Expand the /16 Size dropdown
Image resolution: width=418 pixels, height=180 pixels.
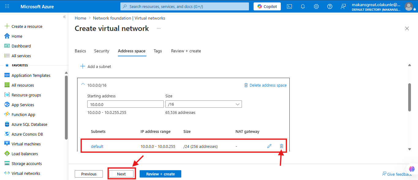[204, 104]
